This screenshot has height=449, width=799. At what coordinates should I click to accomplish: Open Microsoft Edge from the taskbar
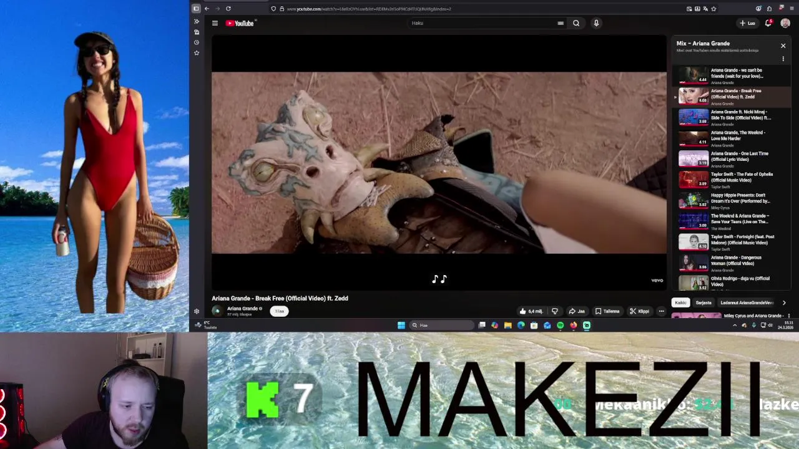point(521,325)
